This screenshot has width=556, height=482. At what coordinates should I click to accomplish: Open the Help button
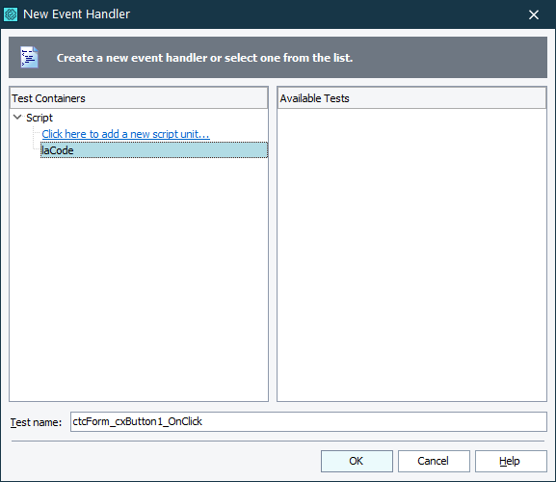click(511, 461)
